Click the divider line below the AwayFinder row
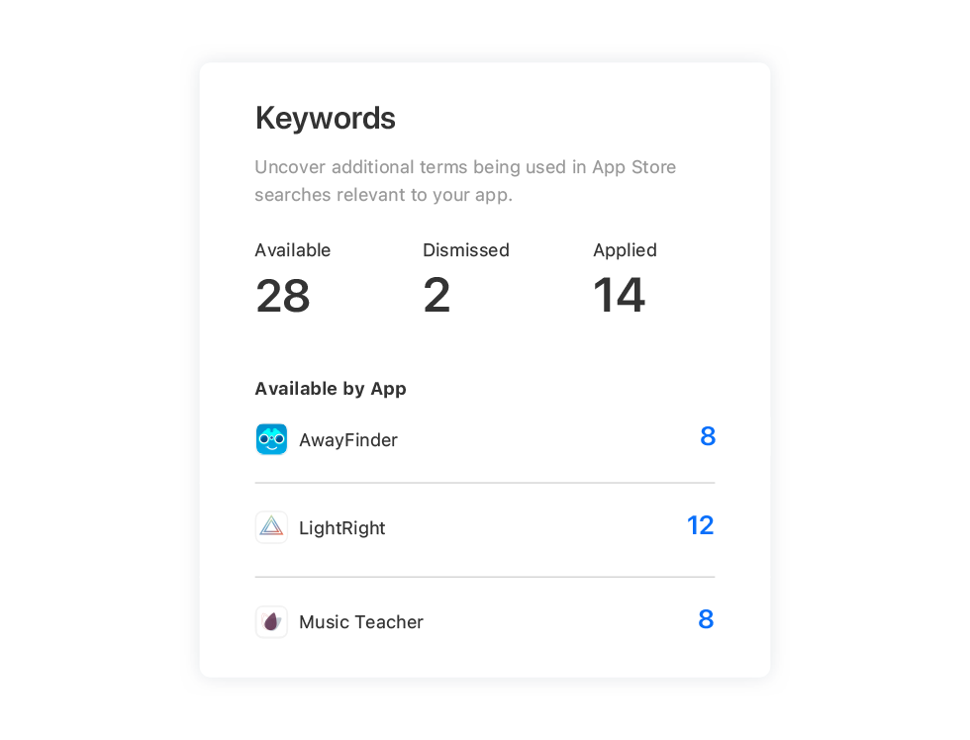Image resolution: width=970 pixels, height=740 pixels. click(x=485, y=483)
